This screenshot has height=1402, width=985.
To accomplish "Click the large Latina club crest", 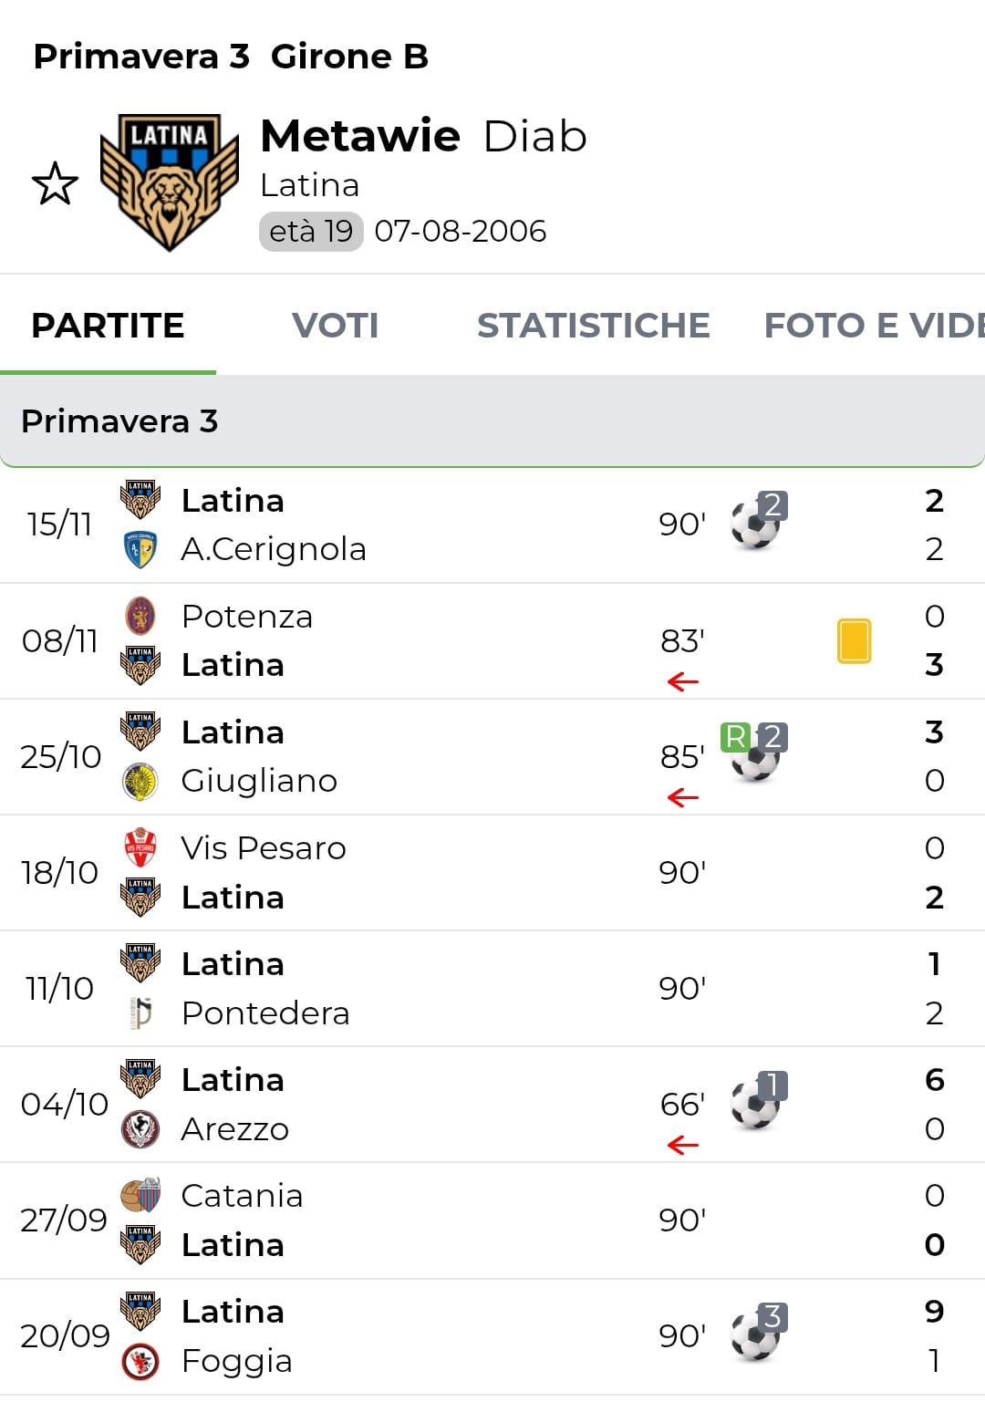I will pyautogui.click(x=169, y=182).
